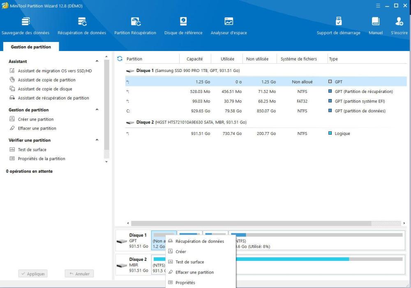The width and height of the screenshot is (411, 288).
Task: Collapse the Vérifier une partition section
Action: [x=97, y=140]
